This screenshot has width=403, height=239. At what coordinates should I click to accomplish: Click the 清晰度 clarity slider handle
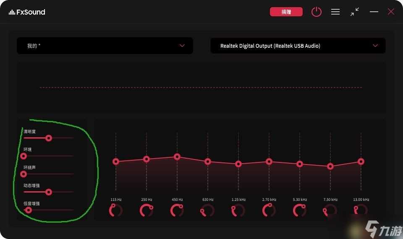[x=49, y=138]
